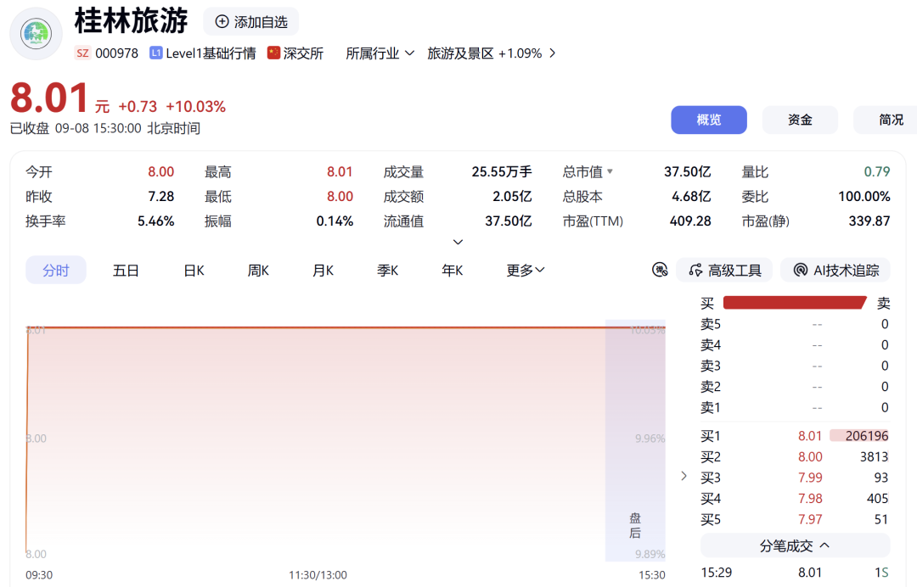Click the 卖5 row label

click(x=711, y=324)
